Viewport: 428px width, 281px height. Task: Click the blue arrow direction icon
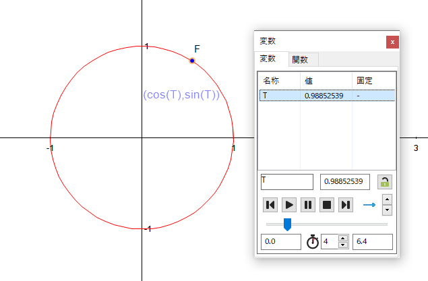click(369, 205)
